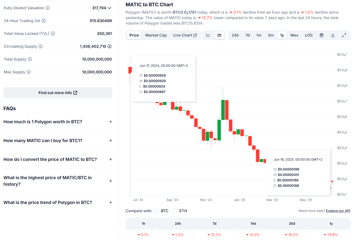
Task: Expand 'How much is 1 Polygon worth' FAQ
Action: click(111, 122)
